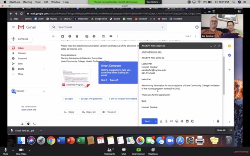This screenshot has height=156, width=250.
Task: Choose the "I accept!" smart reply
Action: (x=68, y=99)
